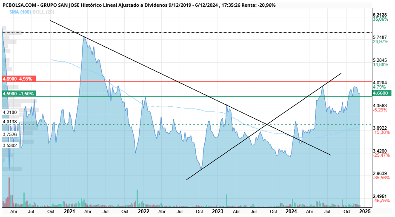Image resolution: width=395 pixels, height=217 pixels.
Task: Select the 4,2100 support level label
Action: point(10,112)
